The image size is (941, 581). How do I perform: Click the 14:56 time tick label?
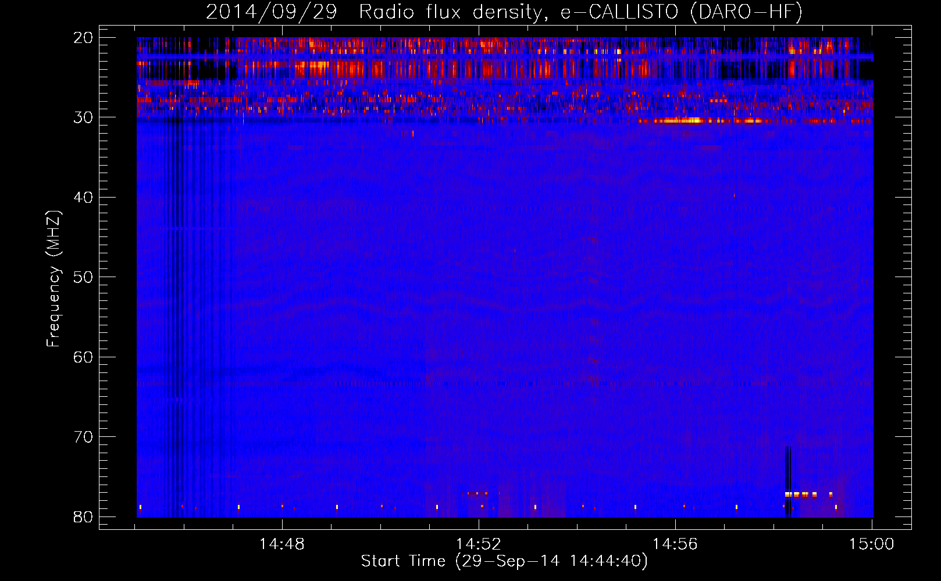pyautogui.click(x=675, y=544)
